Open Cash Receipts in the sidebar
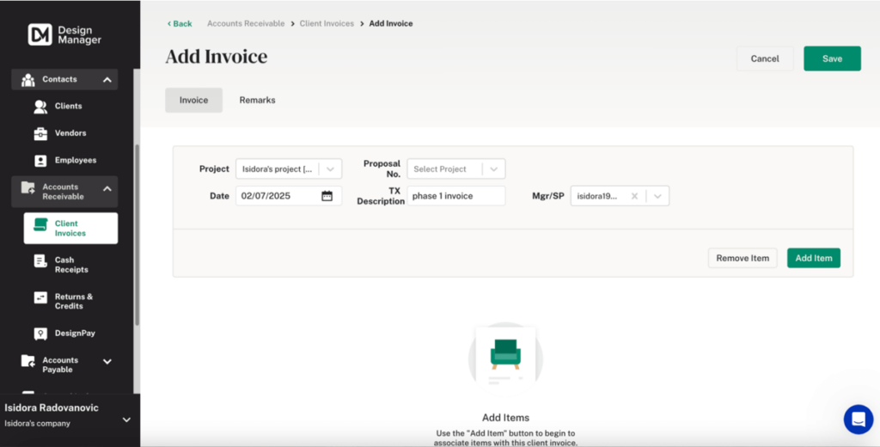Screen dimensions: 880x447 tap(71, 265)
